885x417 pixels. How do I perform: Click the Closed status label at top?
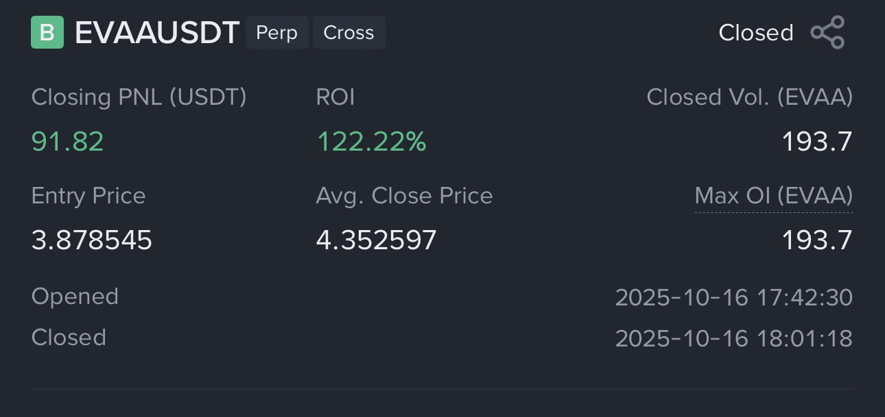(x=755, y=33)
